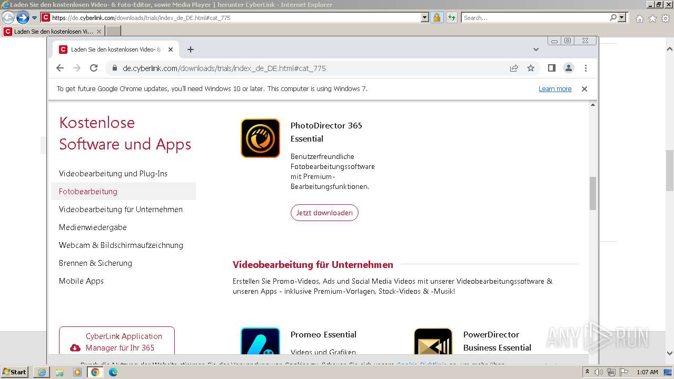This screenshot has width=674, height=379.
Task: Expand Chrome's tab search chevron
Action: coord(536,49)
